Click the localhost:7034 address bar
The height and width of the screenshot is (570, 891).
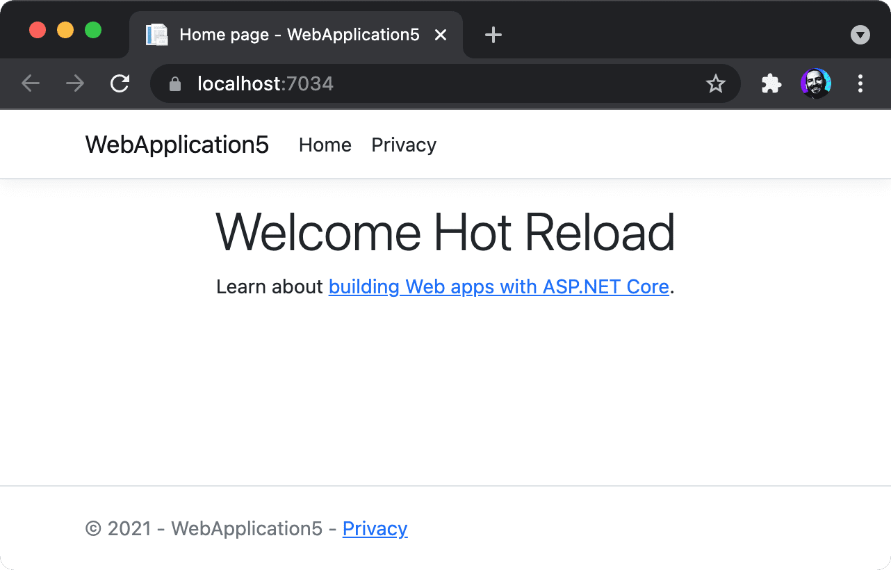pyautogui.click(x=445, y=83)
